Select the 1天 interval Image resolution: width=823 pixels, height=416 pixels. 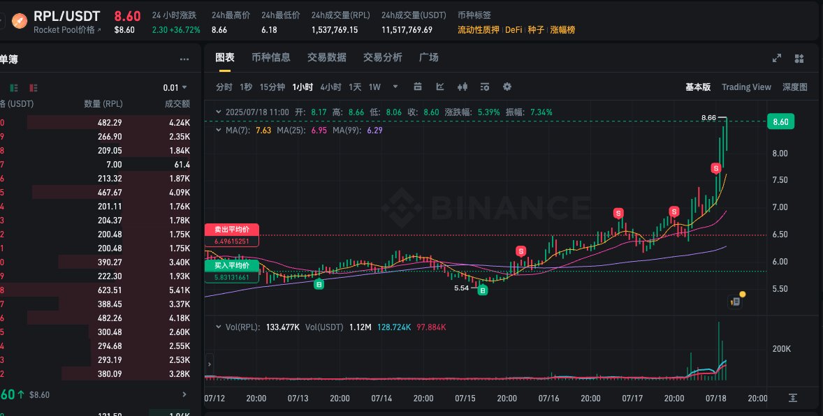pyautogui.click(x=356, y=87)
